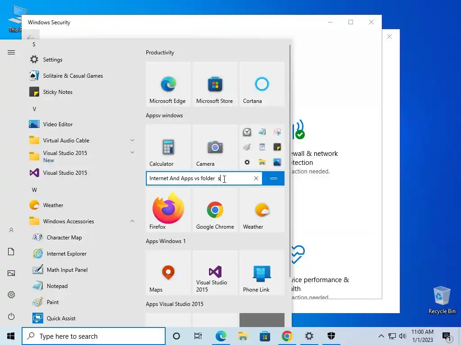461x345 pixels.
Task: Open Documents from Start sidebar
Action: click(11, 252)
